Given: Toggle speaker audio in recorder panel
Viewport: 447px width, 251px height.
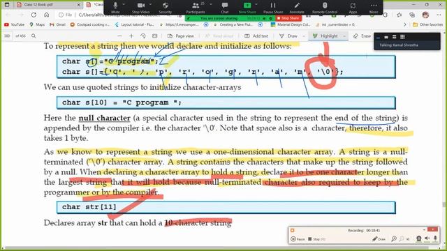Looking at the screenshot, I should [x=427, y=238].
